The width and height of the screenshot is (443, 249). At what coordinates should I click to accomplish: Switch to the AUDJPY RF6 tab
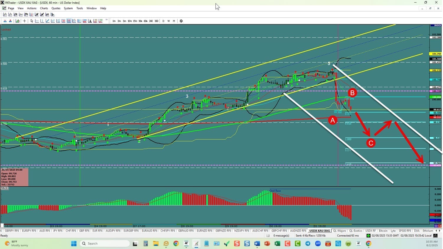[113, 231]
